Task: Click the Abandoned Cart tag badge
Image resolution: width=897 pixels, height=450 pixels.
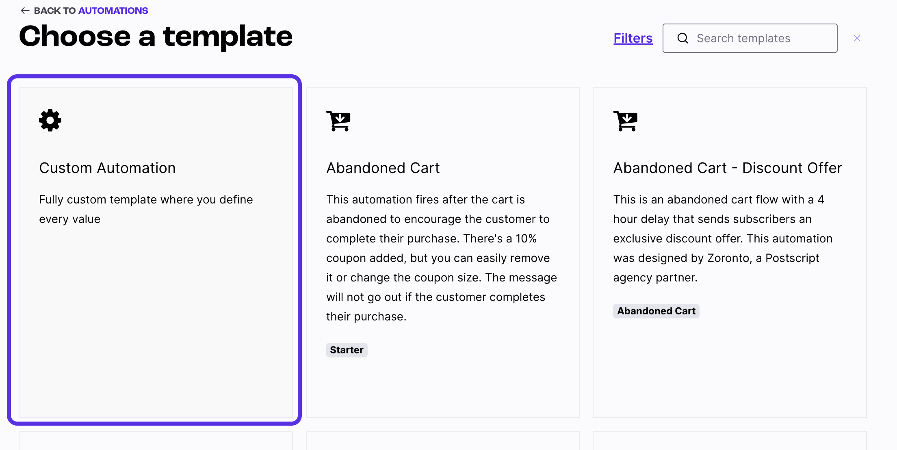Action: (656, 311)
